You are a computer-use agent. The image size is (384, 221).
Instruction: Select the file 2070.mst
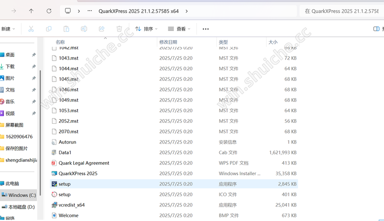click(174, 132)
